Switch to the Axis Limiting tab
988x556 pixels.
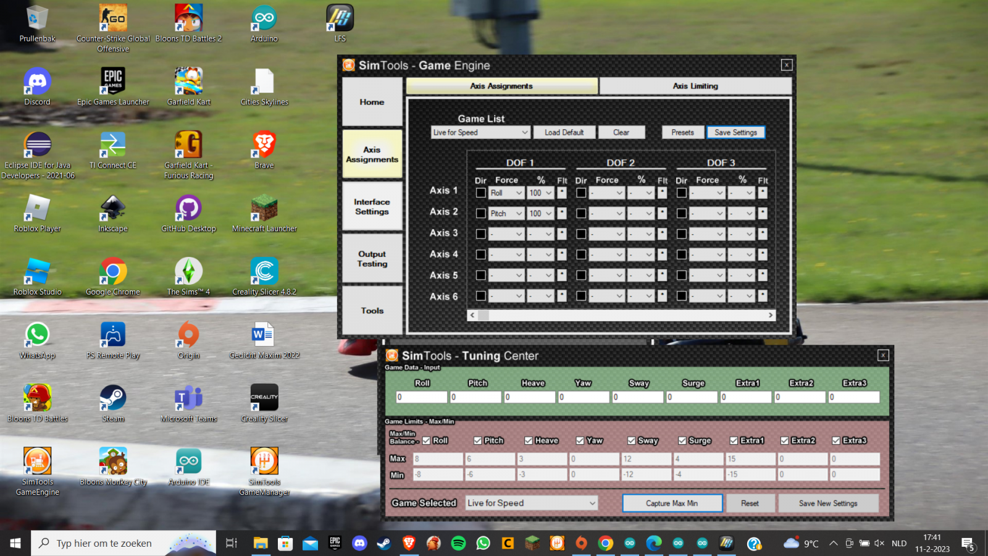click(695, 86)
